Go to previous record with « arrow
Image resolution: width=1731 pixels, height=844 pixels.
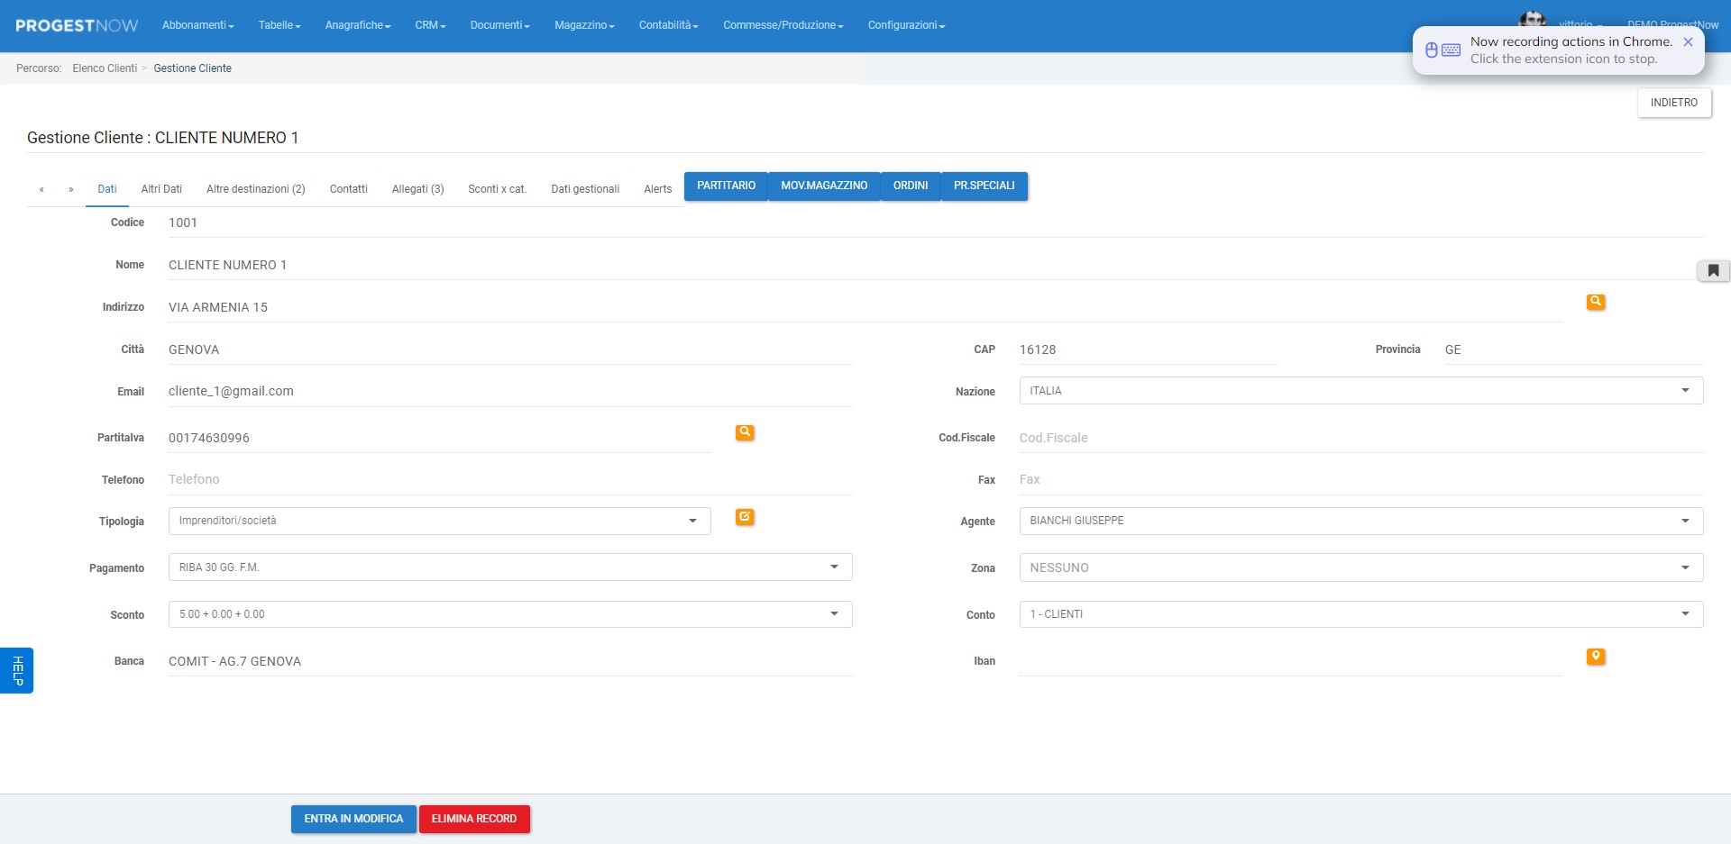point(41,189)
